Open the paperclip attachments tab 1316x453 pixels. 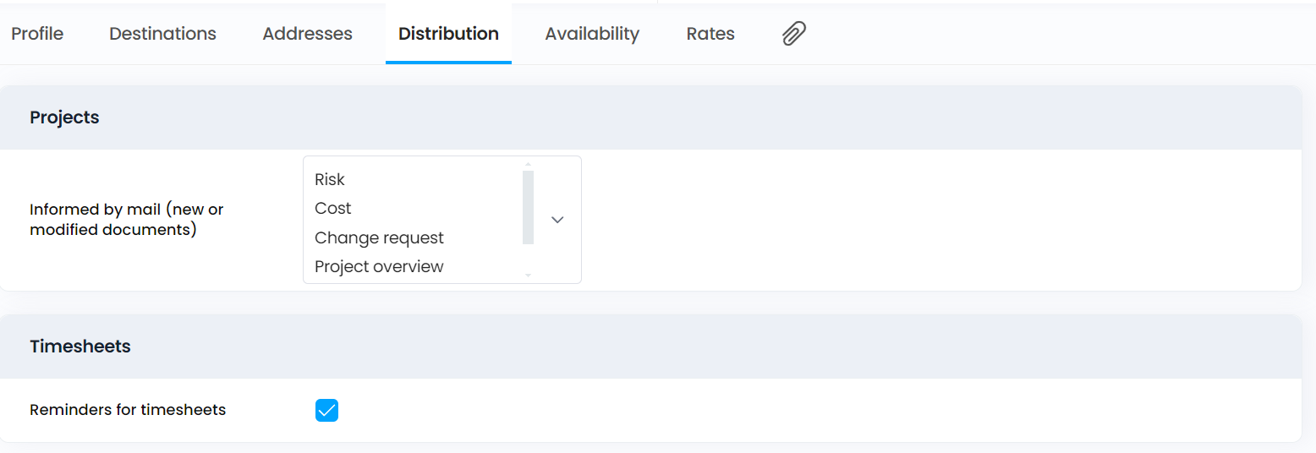(793, 34)
